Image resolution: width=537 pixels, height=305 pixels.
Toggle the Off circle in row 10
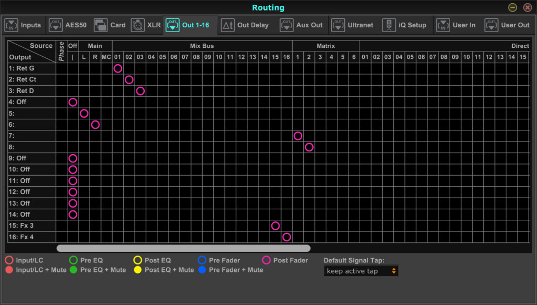click(73, 170)
